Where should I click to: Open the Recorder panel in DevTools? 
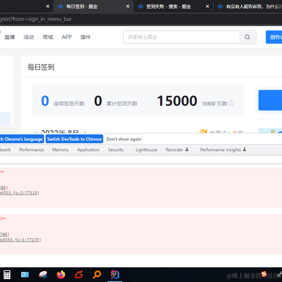177,150
